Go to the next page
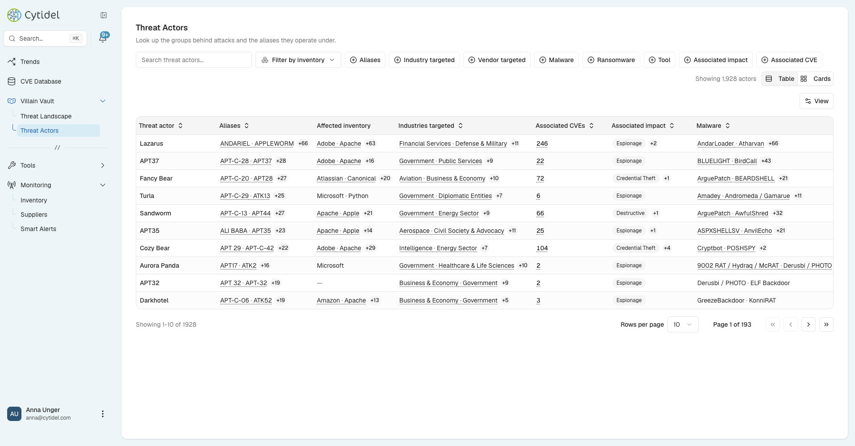 [809, 324]
